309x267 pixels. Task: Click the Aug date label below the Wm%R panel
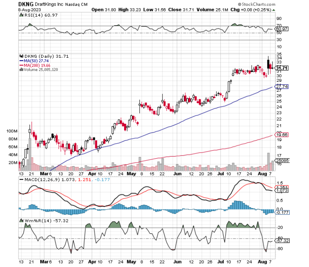click(262, 262)
